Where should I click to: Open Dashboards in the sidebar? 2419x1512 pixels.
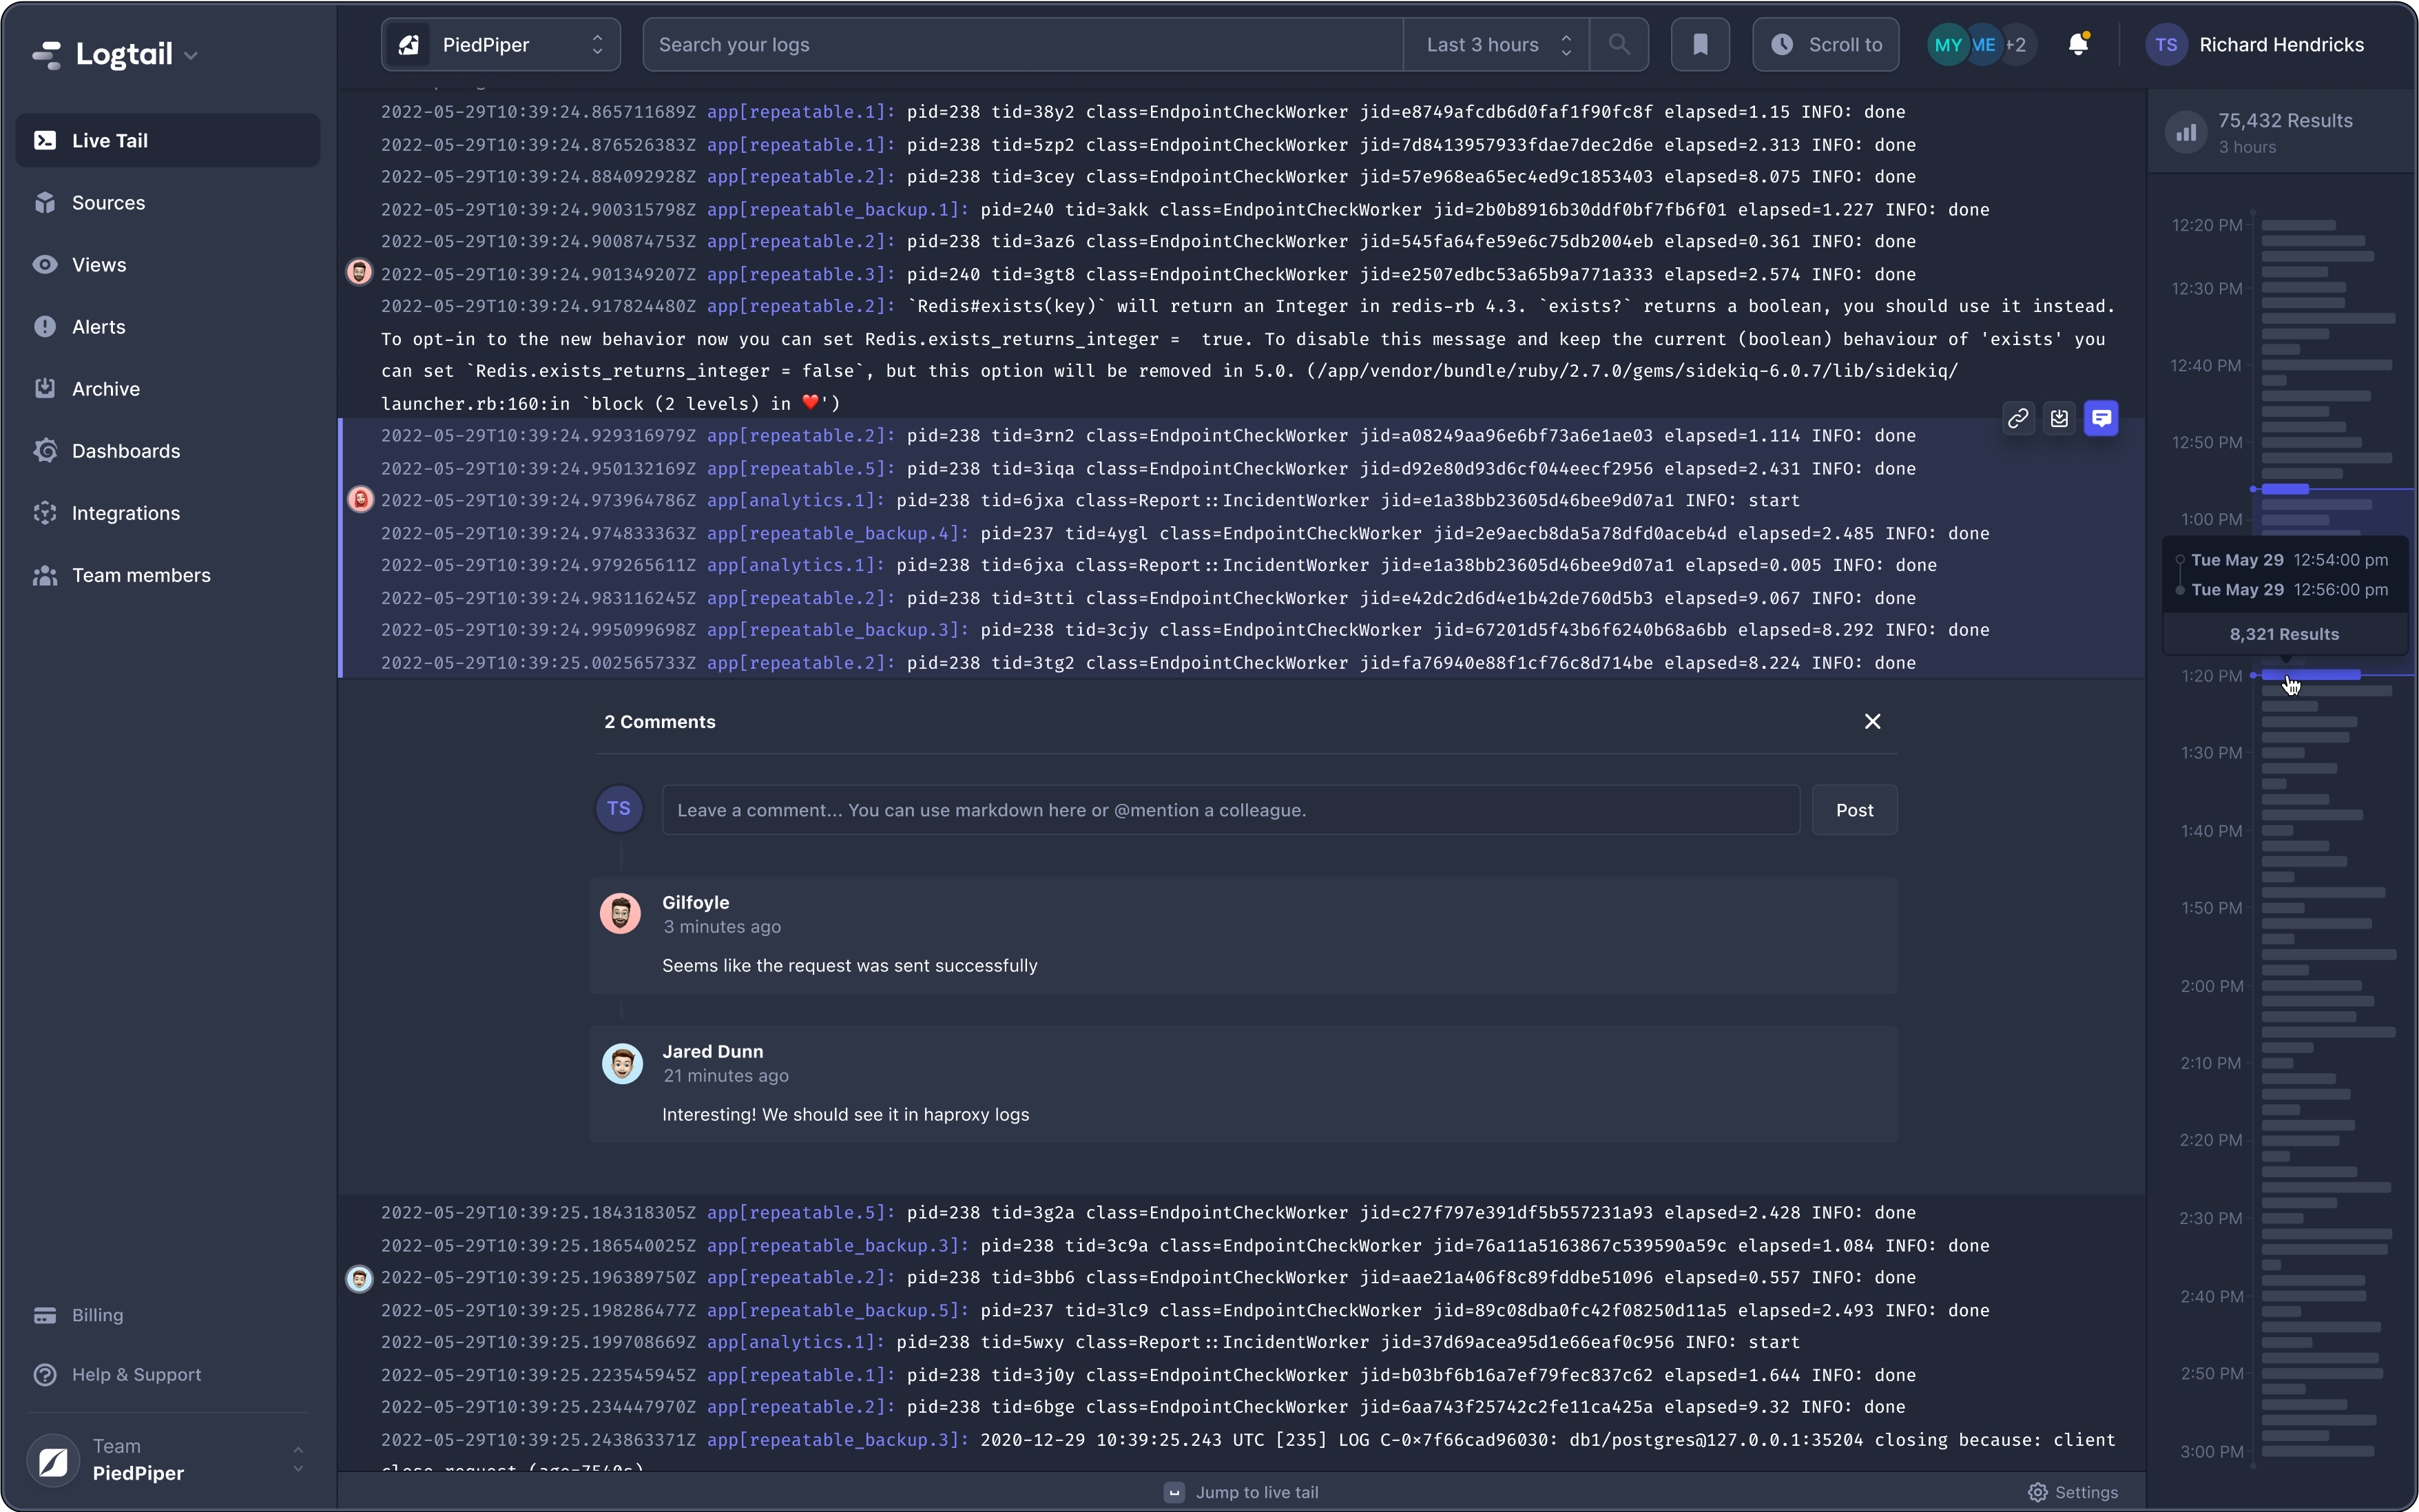click(x=126, y=451)
